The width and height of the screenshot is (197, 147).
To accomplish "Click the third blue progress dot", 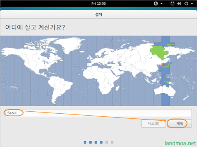I will point(96,142).
